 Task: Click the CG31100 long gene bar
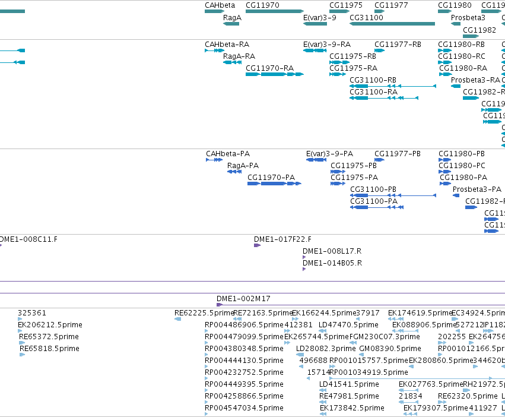pos(392,24)
